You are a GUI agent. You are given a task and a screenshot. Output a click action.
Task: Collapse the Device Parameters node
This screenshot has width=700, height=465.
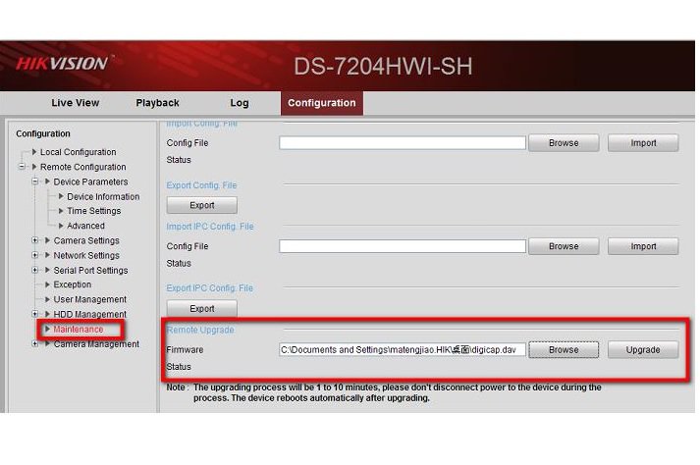coord(34,181)
